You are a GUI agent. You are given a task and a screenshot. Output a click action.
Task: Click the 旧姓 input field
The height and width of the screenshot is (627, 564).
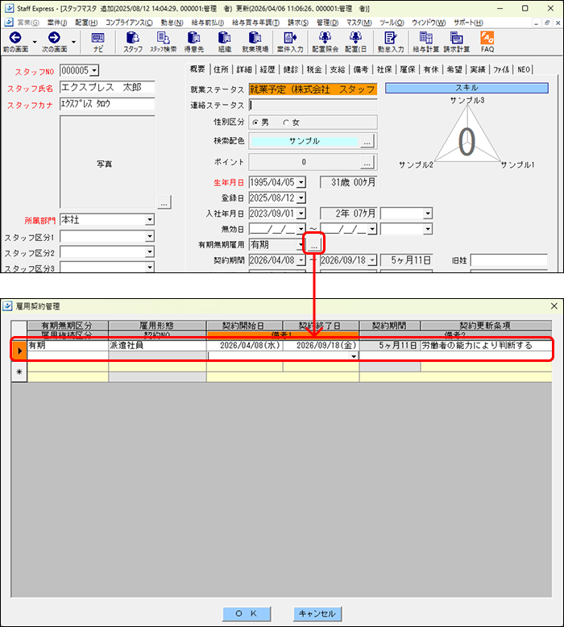[509, 260]
